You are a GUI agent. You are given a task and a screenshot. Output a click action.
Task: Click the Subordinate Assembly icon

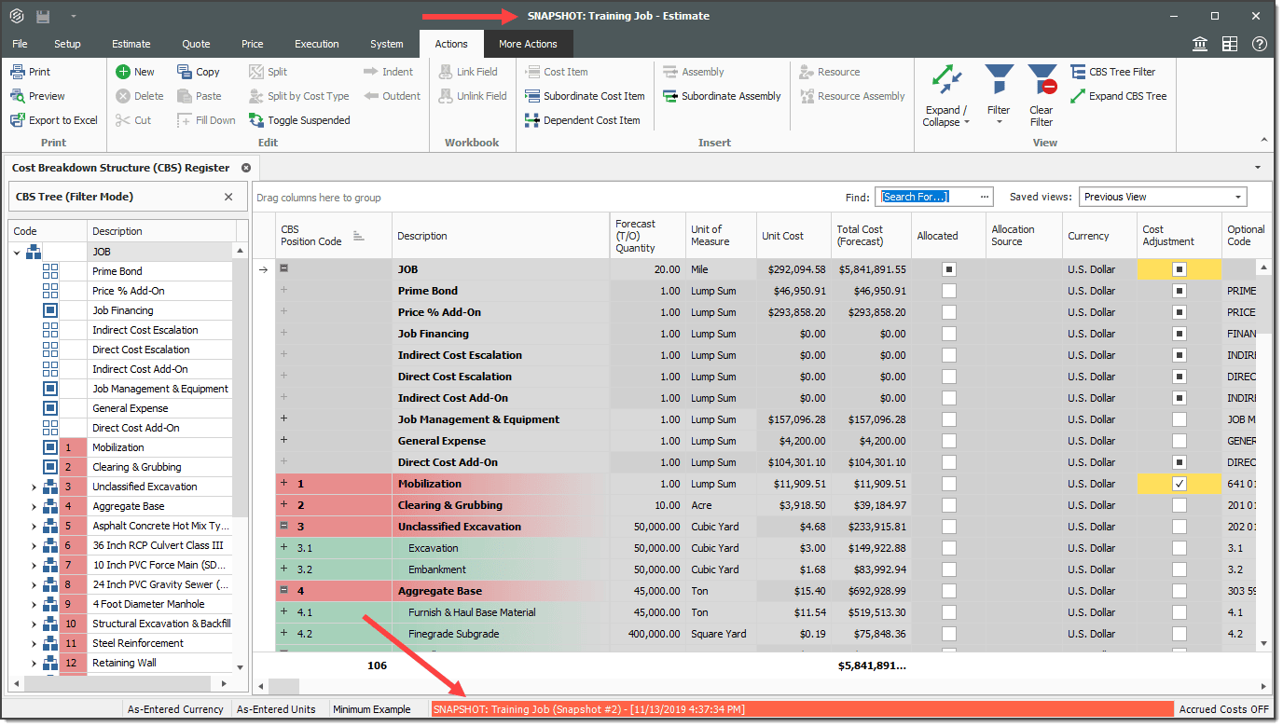670,96
